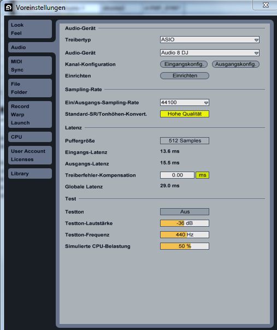The width and height of the screenshot is (277, 330).
Task: Click the Treiberfehler-Kompensation 0.00 field
Action: coord(177,175)
